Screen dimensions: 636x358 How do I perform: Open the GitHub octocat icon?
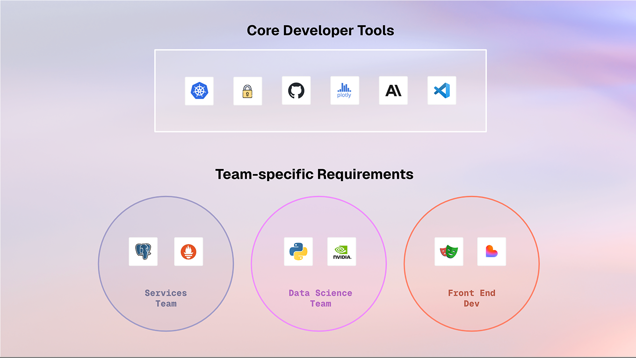coord(296,91)
